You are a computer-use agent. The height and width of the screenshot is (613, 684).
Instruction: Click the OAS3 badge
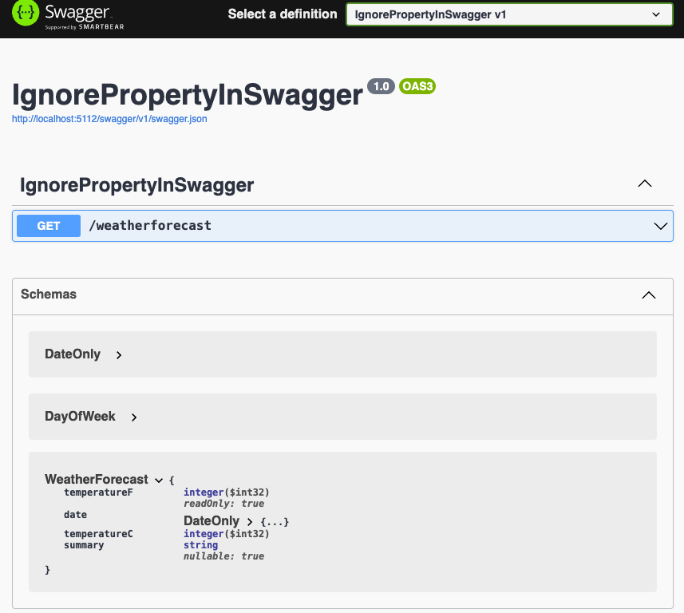tap(417, 86)
